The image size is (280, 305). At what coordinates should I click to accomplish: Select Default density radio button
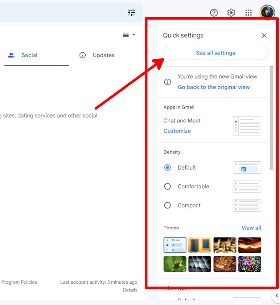tap(167, 167)
